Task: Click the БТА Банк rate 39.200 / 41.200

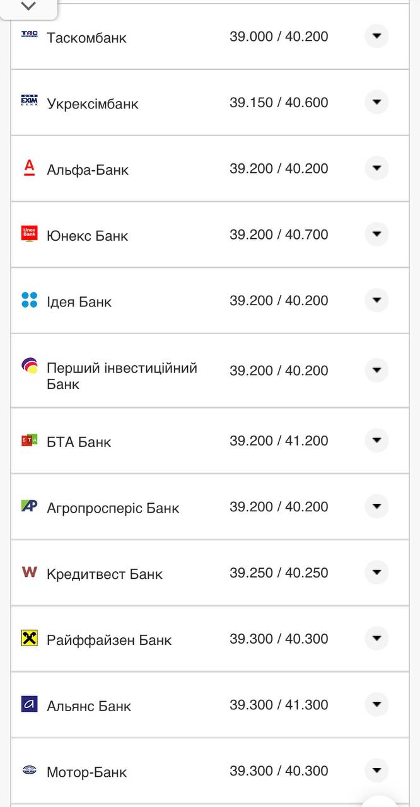Action: [x=279, y=441]
